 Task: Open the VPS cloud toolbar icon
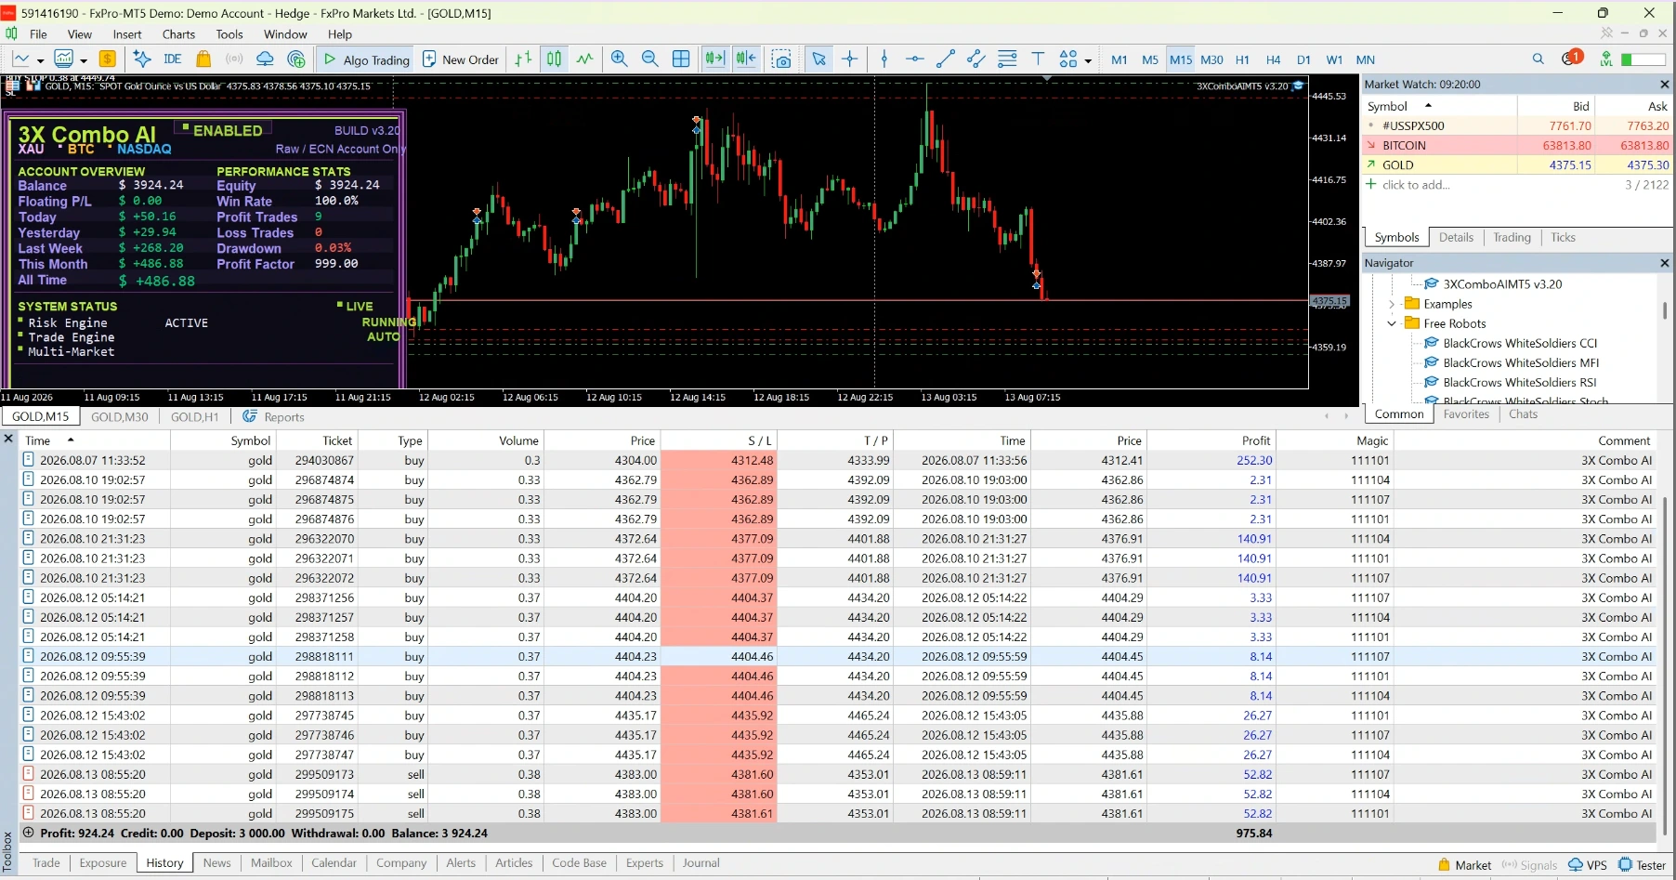pos(265,59)
